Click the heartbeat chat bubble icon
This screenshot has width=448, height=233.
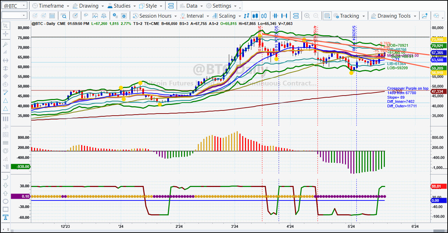click(436, 16)
